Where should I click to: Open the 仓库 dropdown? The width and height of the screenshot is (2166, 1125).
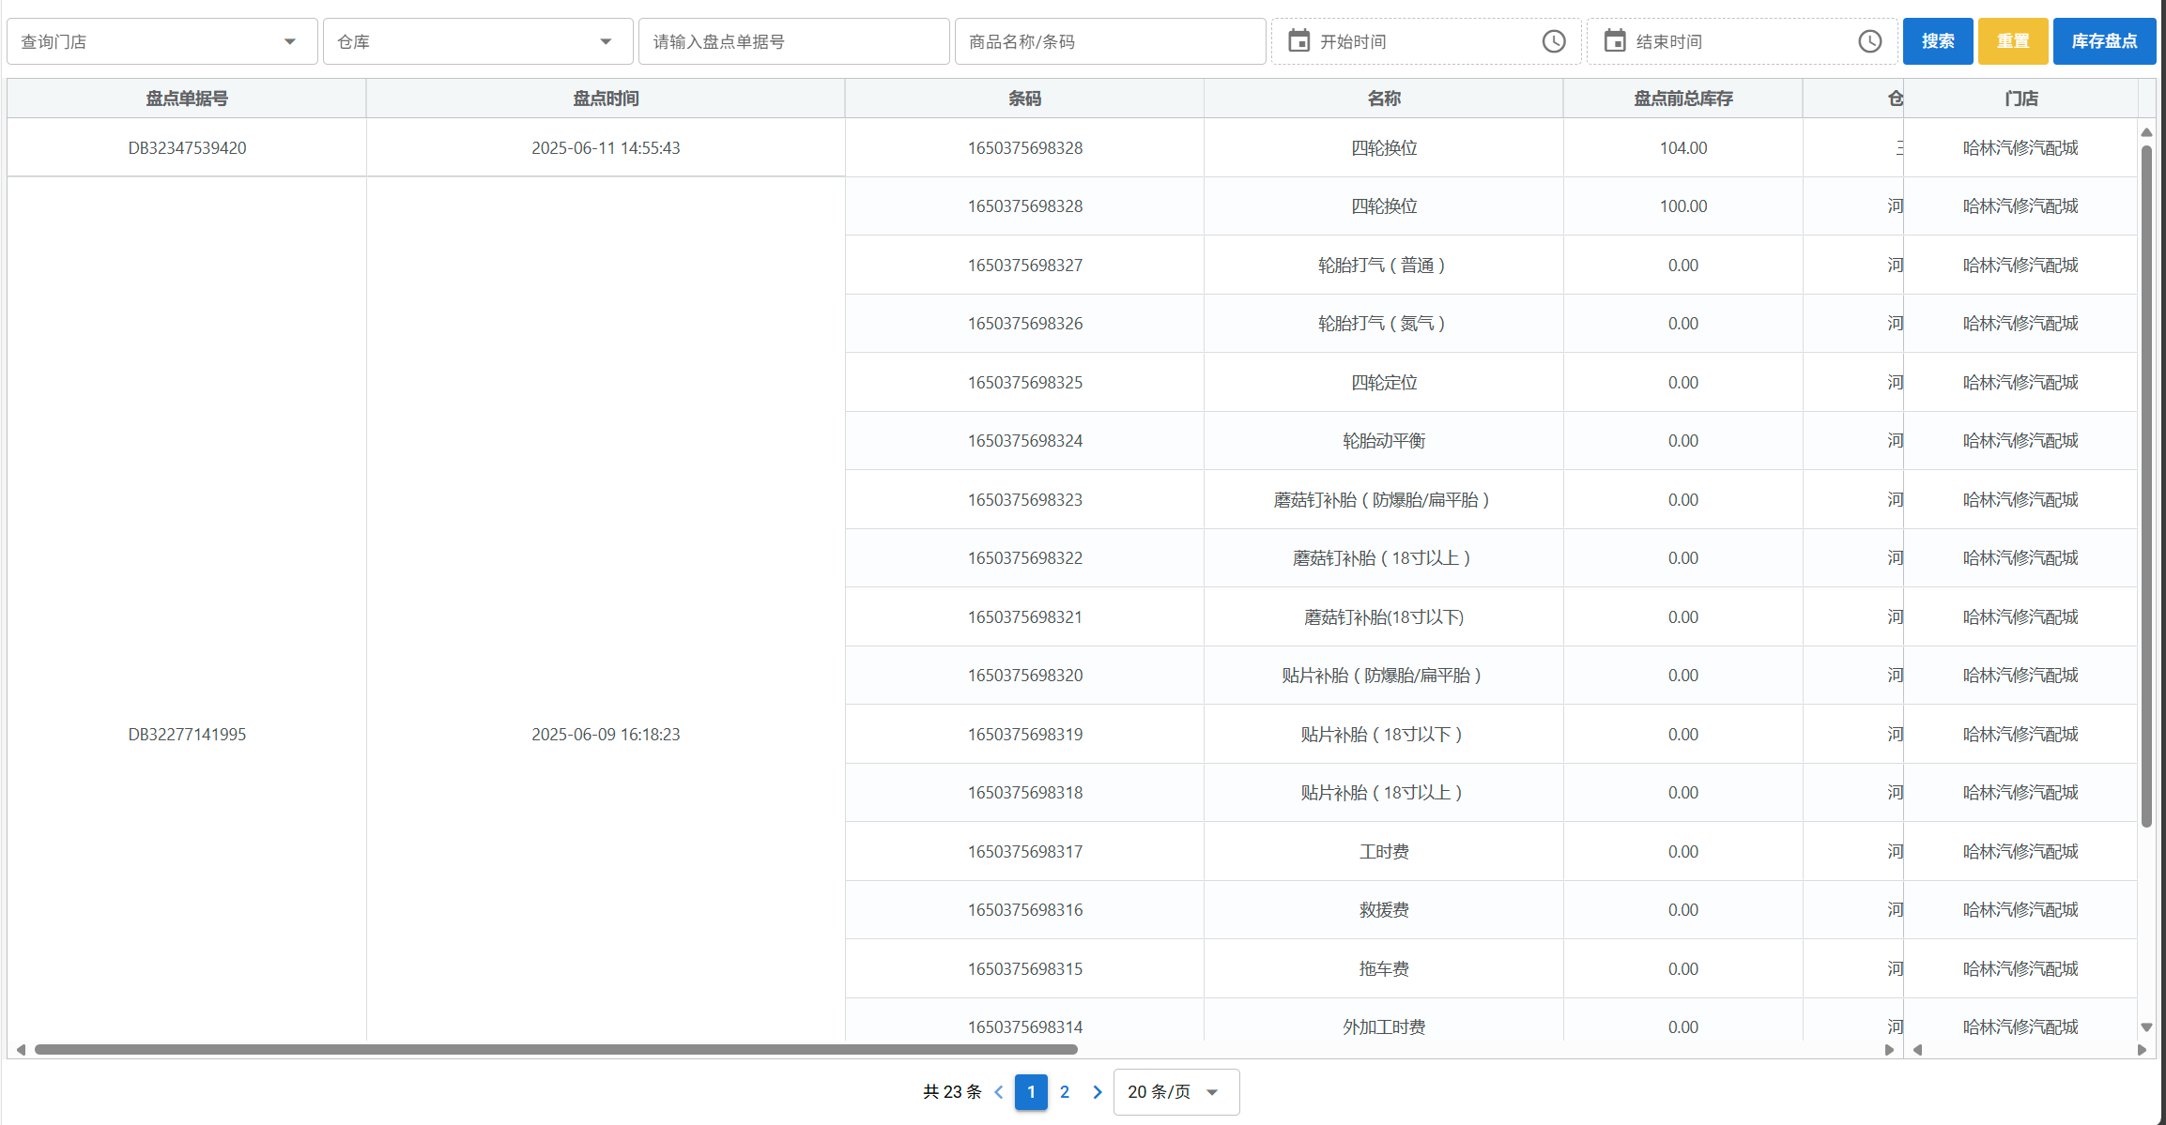[478, 41]
